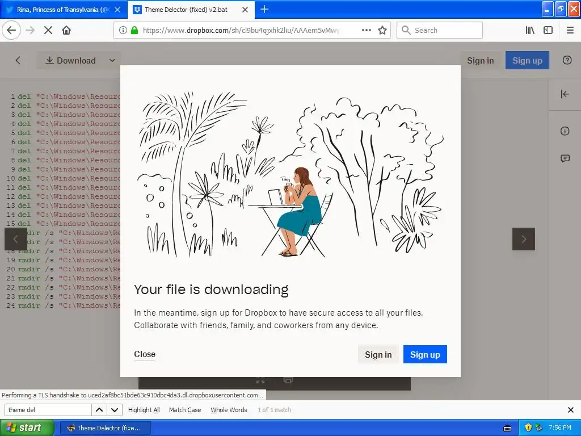Go back with the Firefox back arrow
Image resolution: width=581 pixels, height=436 pixels.
click(x=11, y=30)
